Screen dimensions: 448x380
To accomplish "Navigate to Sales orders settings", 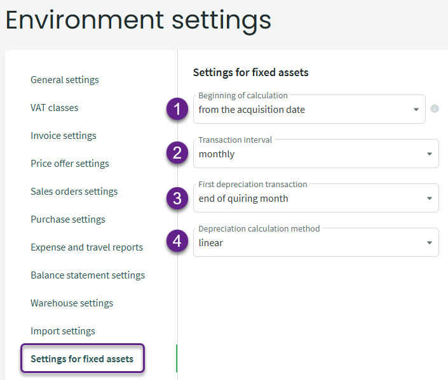I will 74,192.
